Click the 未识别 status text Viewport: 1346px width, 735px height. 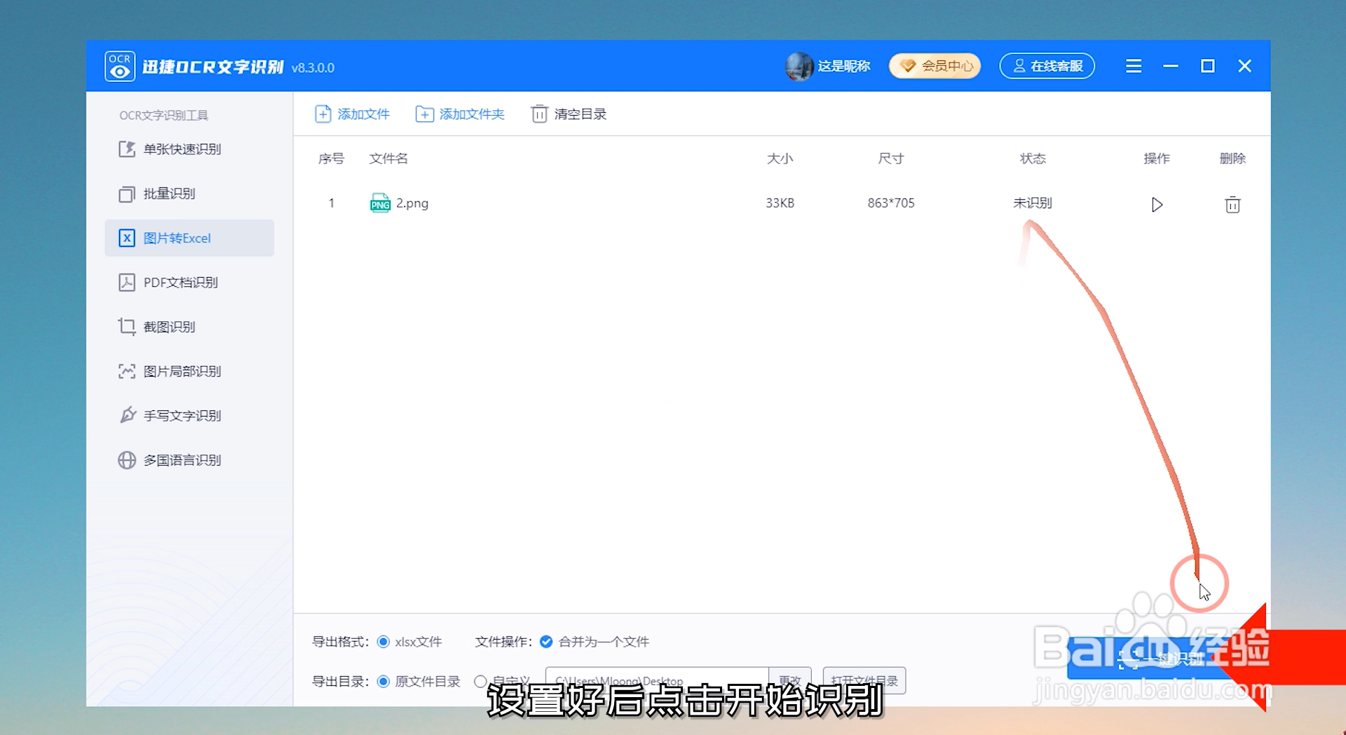click(x=1033, y=203)
